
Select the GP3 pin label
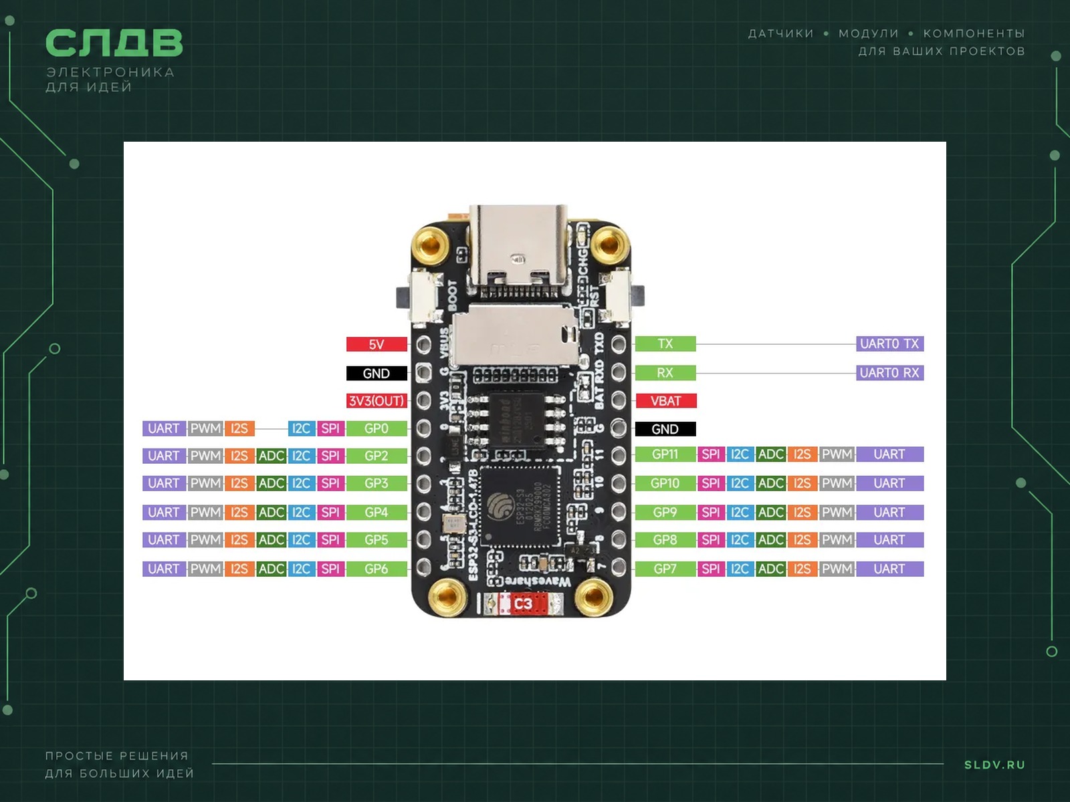click(x=377, y=483)
